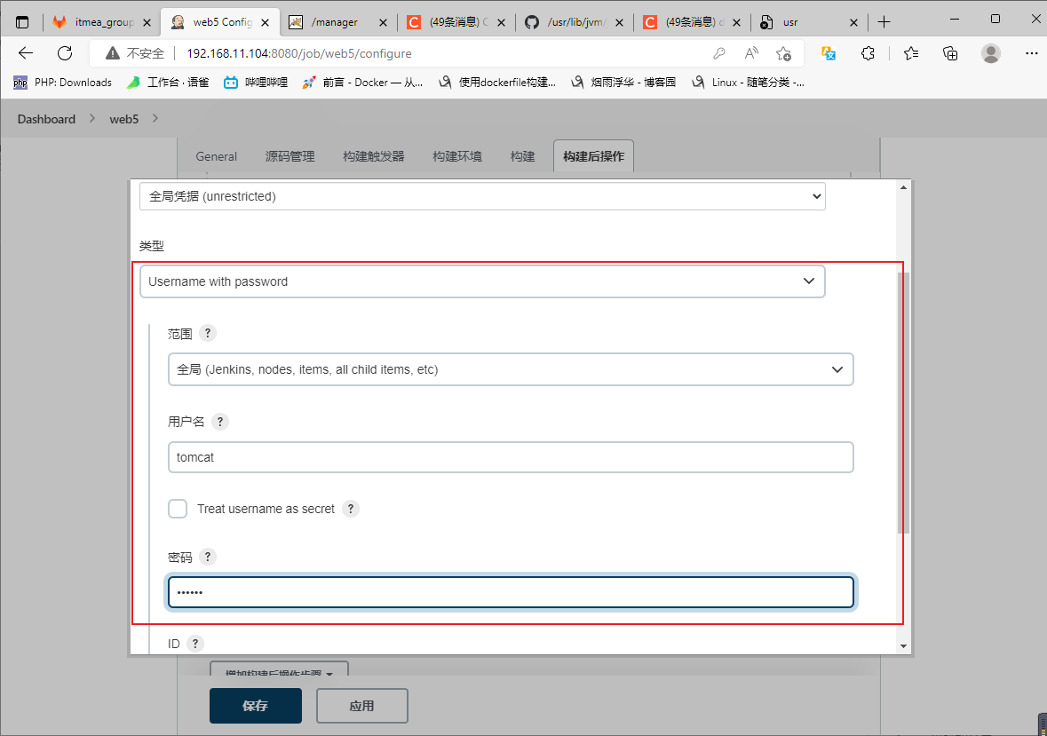Switch to the 构建 tab
The height and width of the screenshot is (736, 1047).
523,156
